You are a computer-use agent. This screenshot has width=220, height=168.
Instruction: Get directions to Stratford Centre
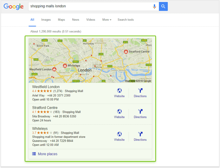(x=140, y=111)
